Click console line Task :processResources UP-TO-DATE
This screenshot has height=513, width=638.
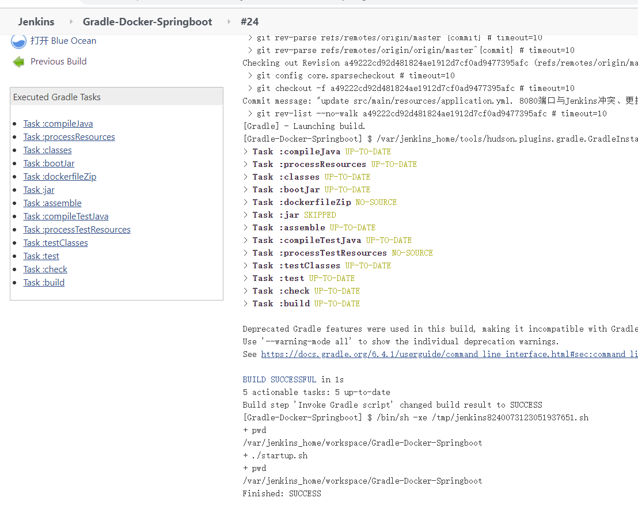330,164
